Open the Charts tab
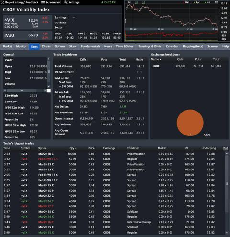Viewport: 230px width, 237px height. [46, 46]
